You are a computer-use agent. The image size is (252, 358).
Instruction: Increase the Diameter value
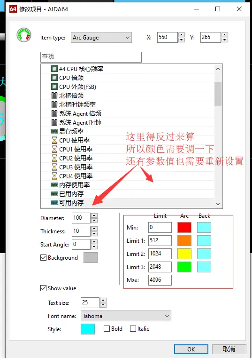[x=94, y=215]
